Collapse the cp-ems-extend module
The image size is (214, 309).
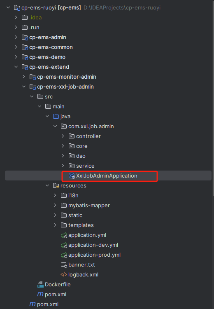[x=16, y=67]
